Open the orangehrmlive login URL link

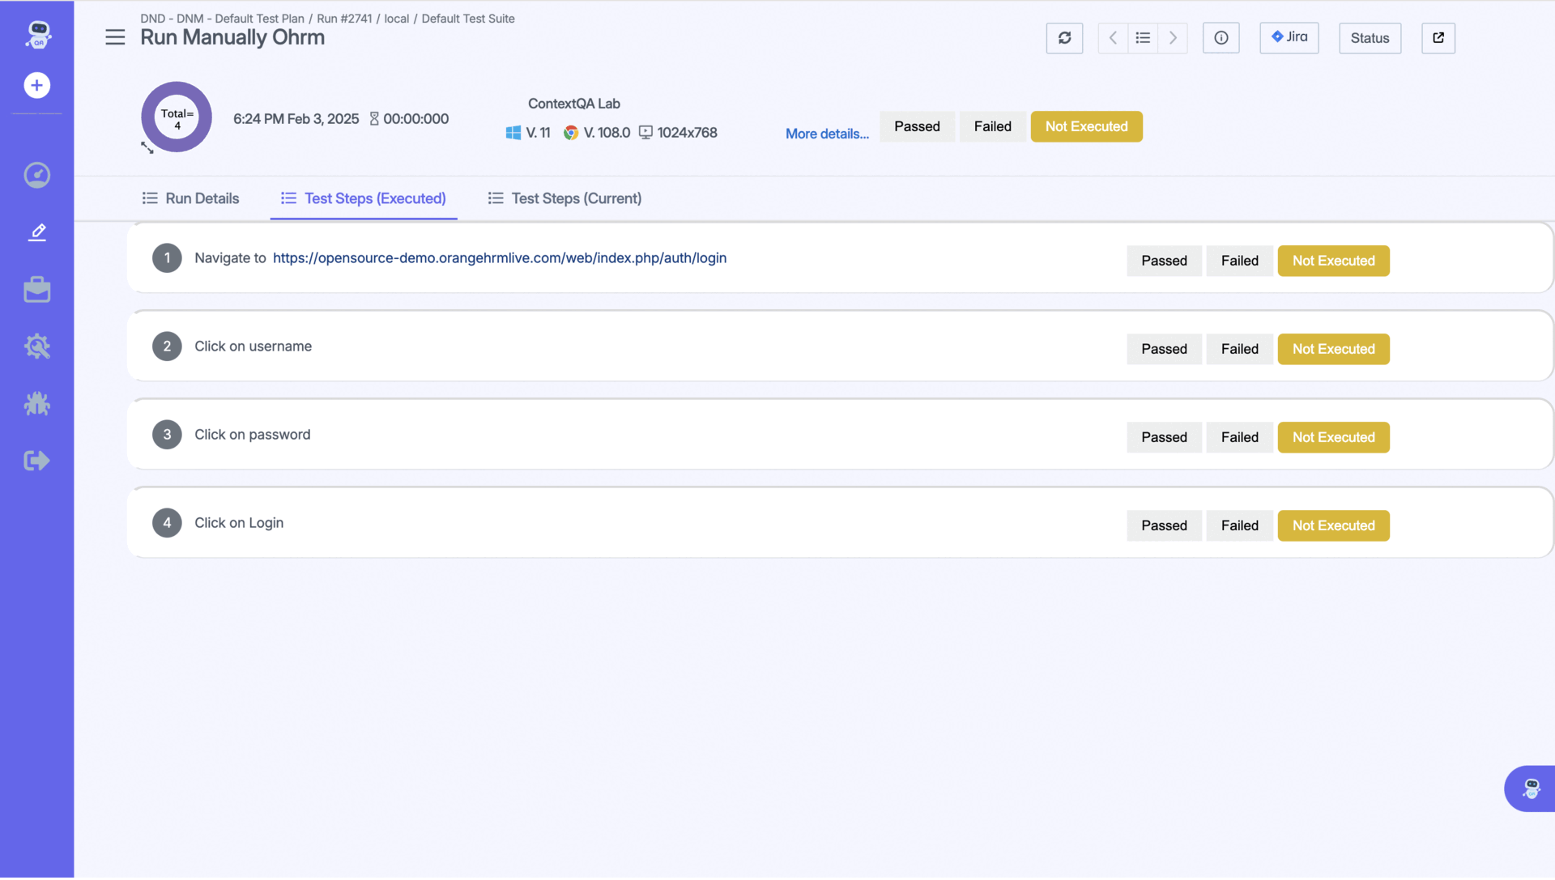point(499,257)
